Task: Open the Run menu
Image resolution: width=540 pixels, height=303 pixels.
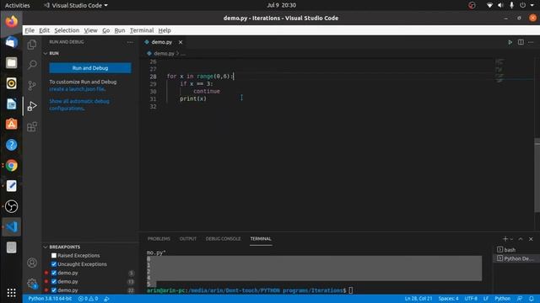Action: 120,30
